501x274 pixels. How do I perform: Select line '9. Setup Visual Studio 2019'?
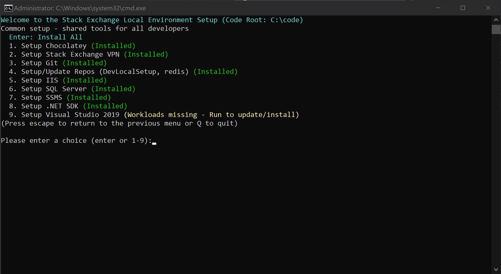click(x=154, y=114)
